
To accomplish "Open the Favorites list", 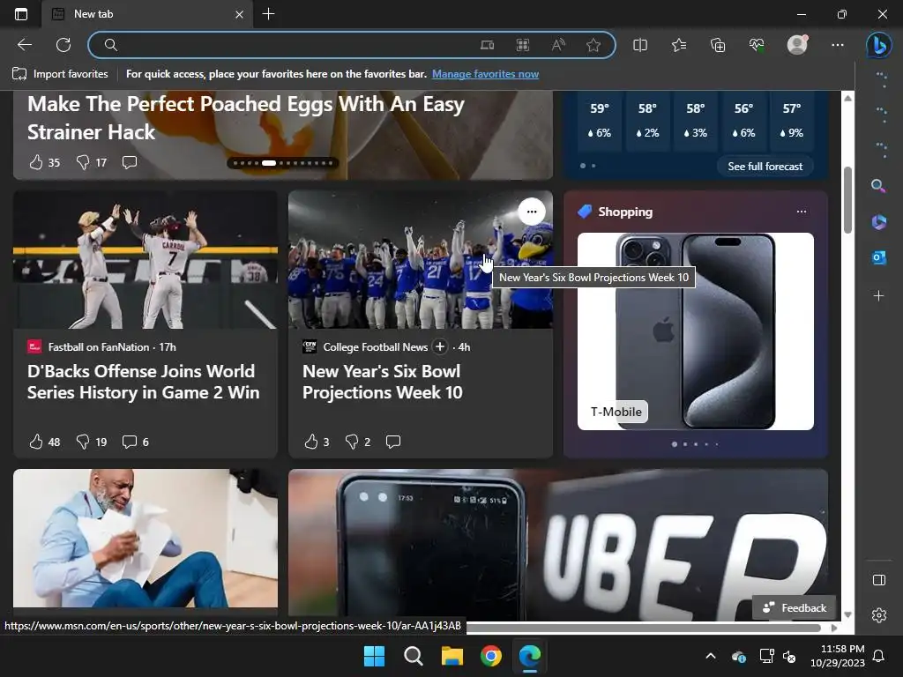I will [679, 45].
